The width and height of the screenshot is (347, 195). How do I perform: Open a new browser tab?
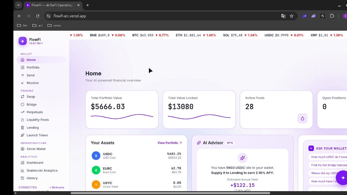(88, 5)
